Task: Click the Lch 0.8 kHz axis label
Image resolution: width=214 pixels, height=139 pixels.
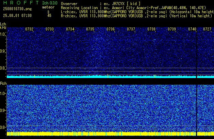Action: [3, 68]
